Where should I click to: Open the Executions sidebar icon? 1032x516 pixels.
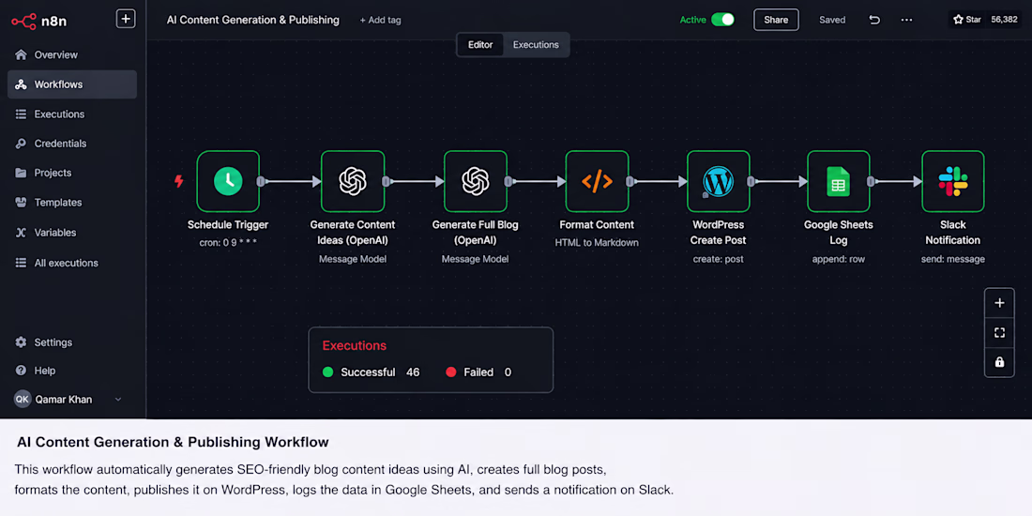point(21,114)
